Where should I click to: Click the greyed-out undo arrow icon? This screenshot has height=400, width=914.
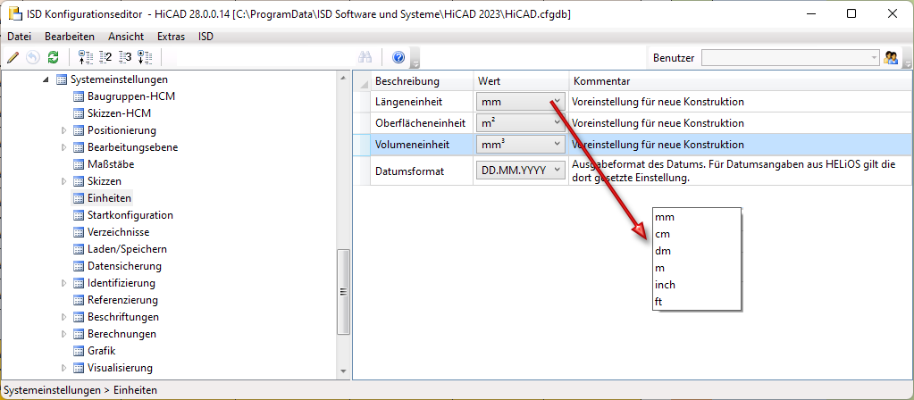[x=33, y=57]
